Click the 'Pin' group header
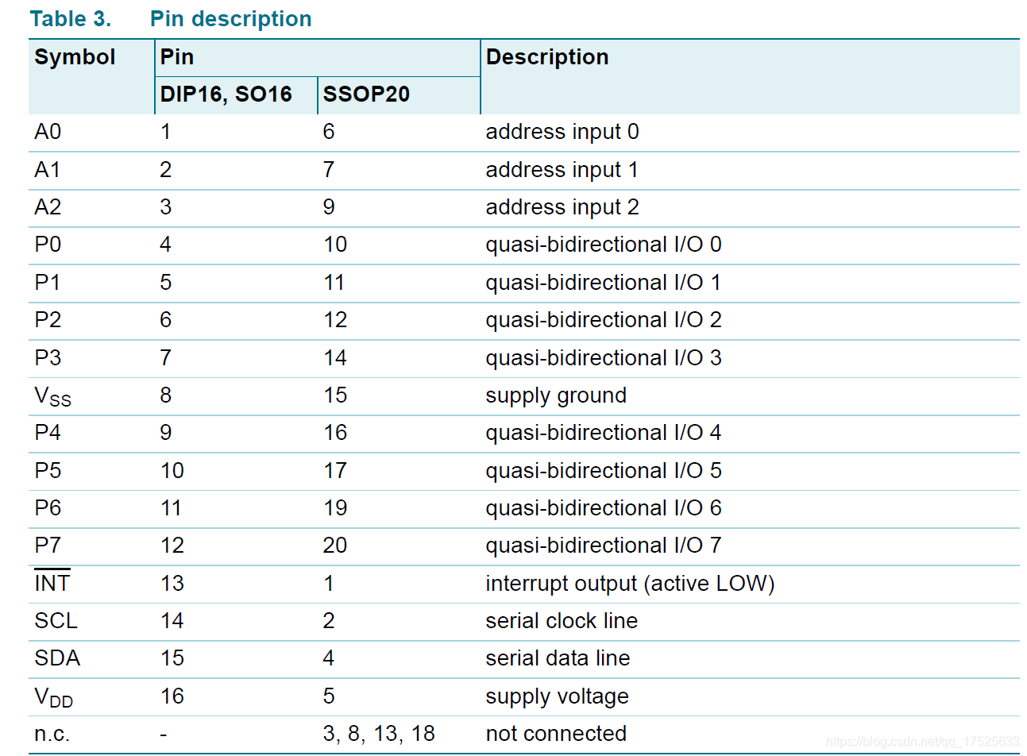 click(177, 57)
